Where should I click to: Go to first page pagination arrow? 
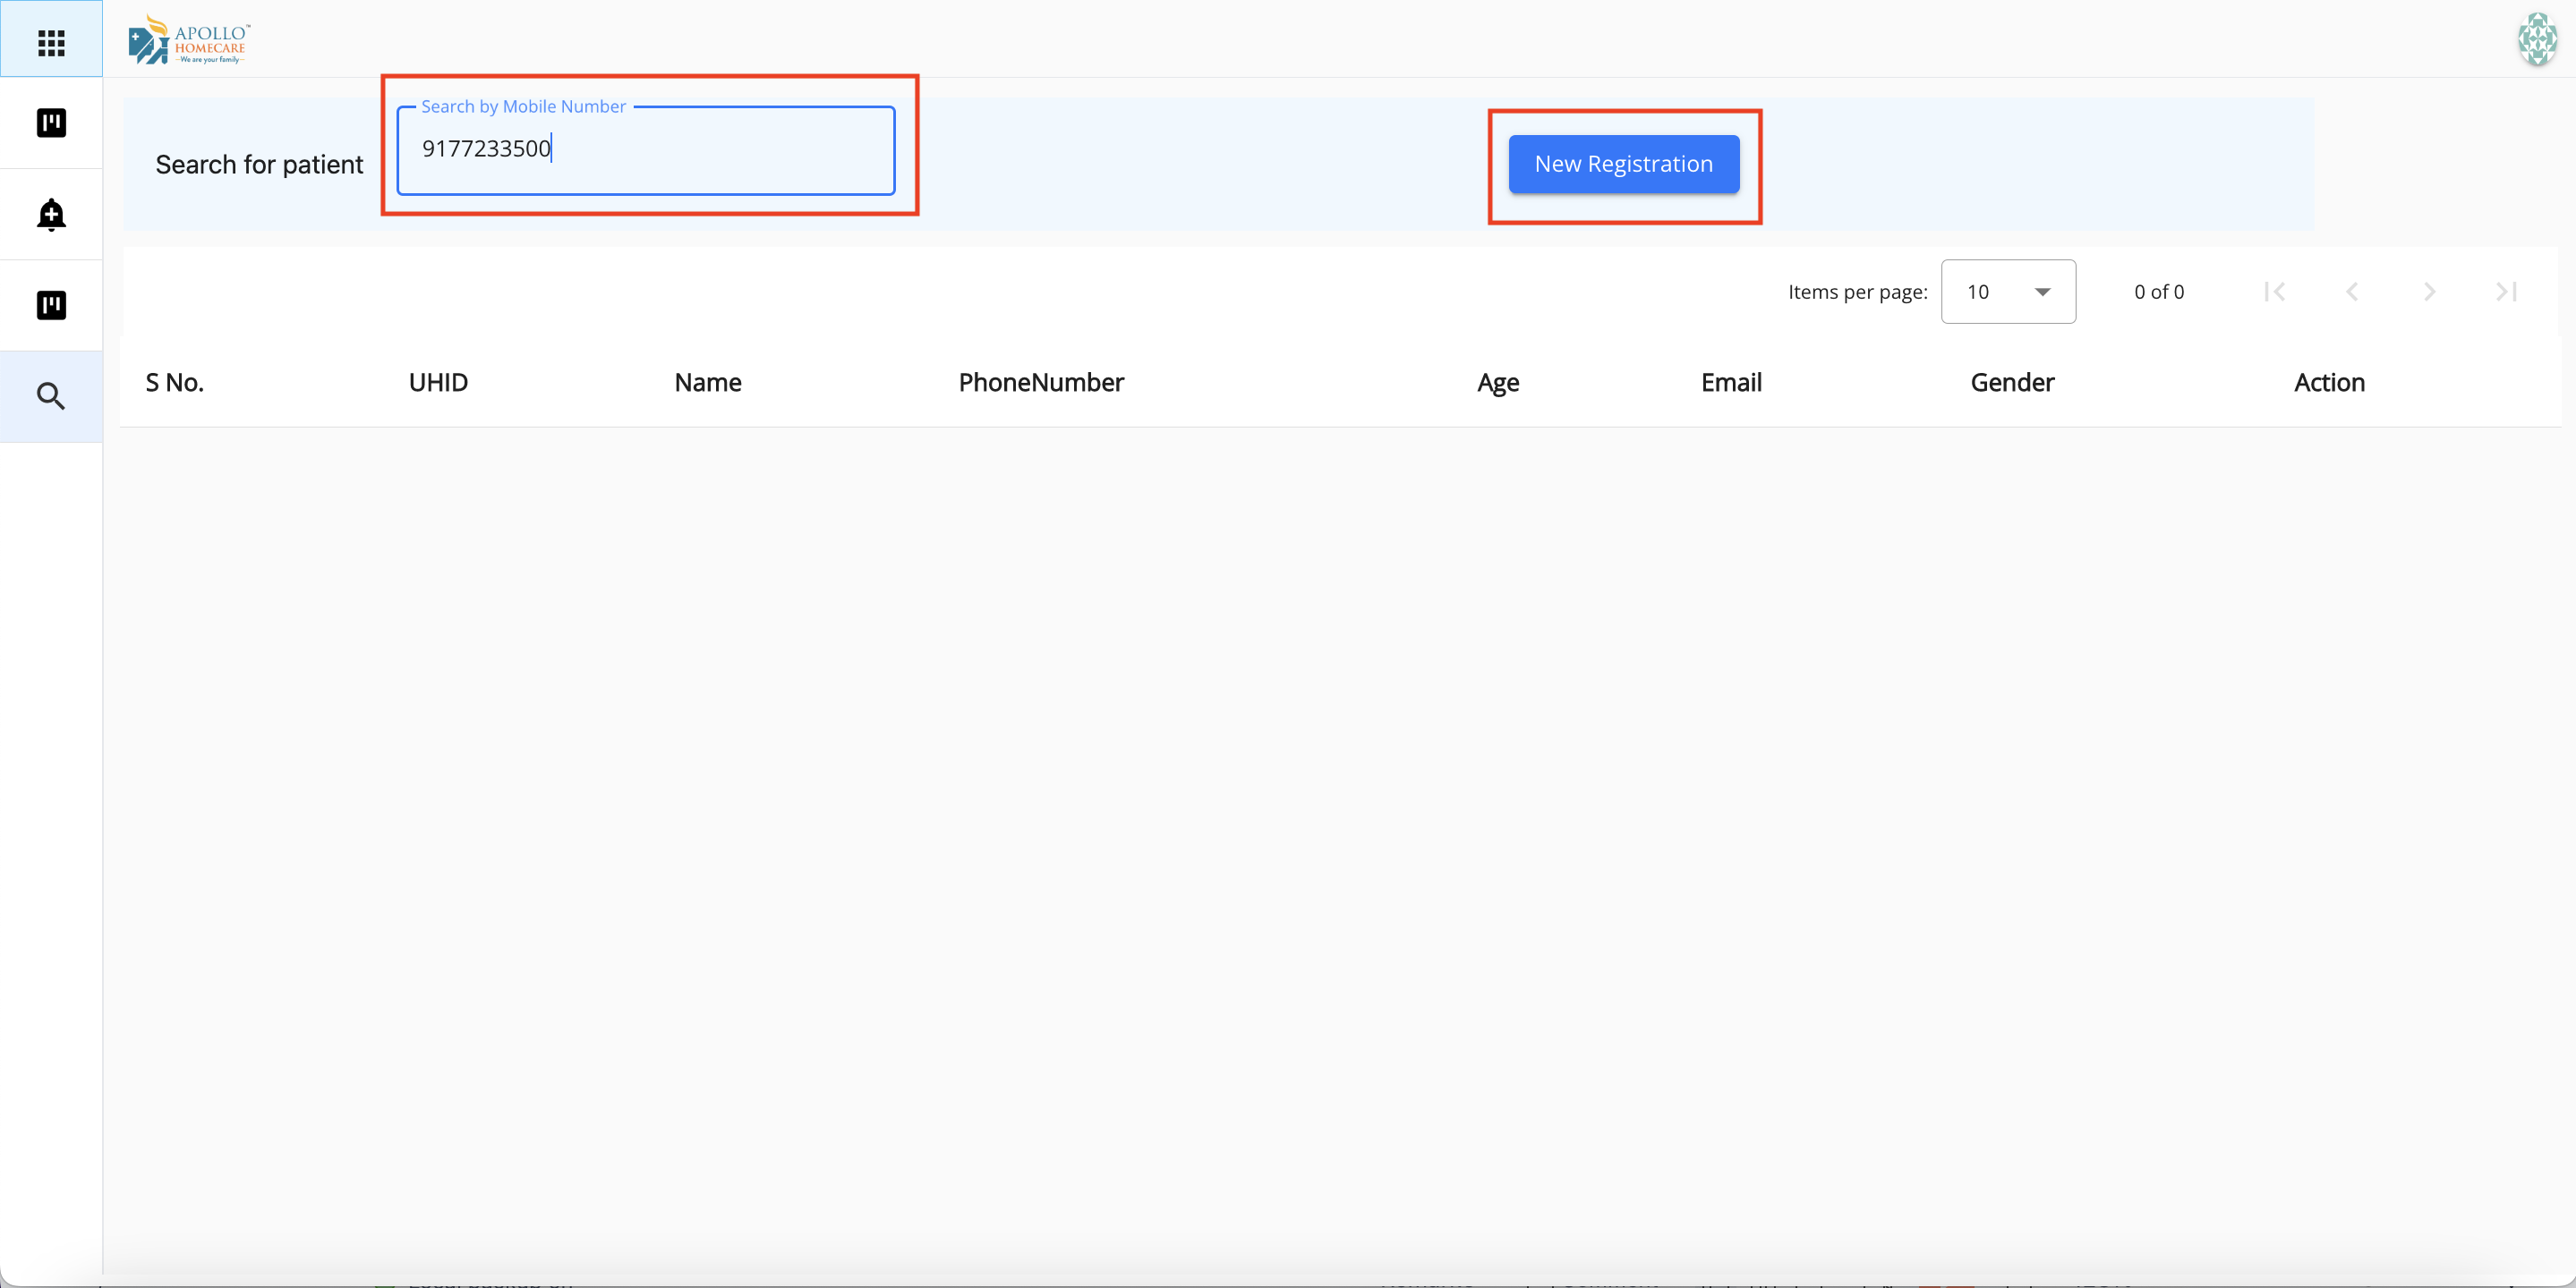(2274, 292)
